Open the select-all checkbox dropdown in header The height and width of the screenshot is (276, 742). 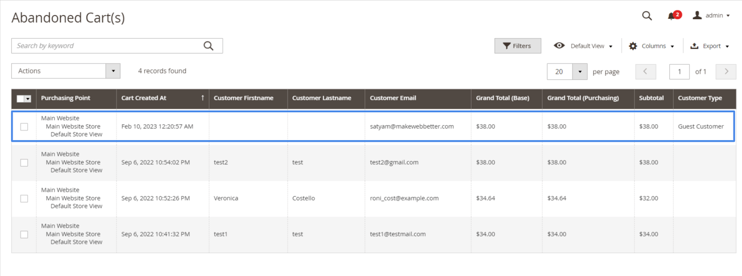[28, 99]
